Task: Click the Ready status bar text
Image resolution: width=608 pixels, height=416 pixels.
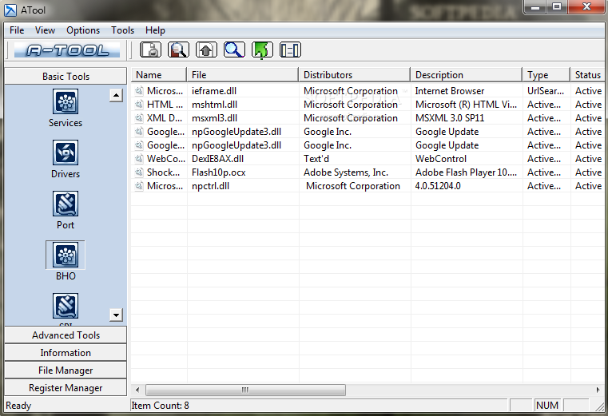Action: coord(18,406)
